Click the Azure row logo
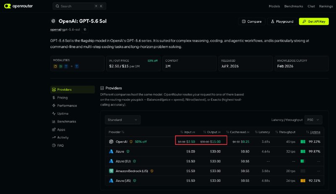Image resolution: width=336 pixels, height=194 pixels. (x=111, y=152)
